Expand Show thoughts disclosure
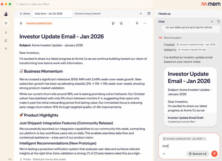This screenshot has height=161, width=222. (x=173, y=38)
